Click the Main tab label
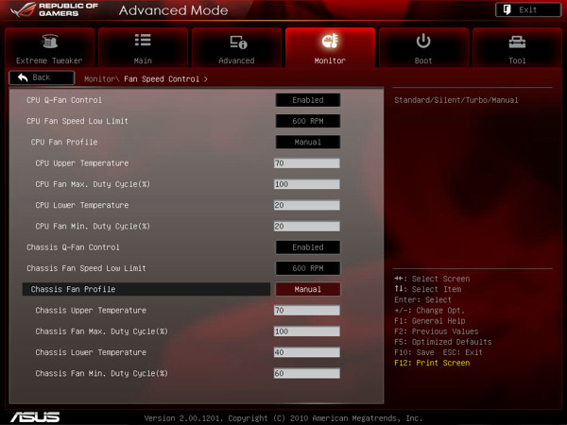The height and width of the screenshot is (425, 567). pyautogui.click(x=143, y=60)
